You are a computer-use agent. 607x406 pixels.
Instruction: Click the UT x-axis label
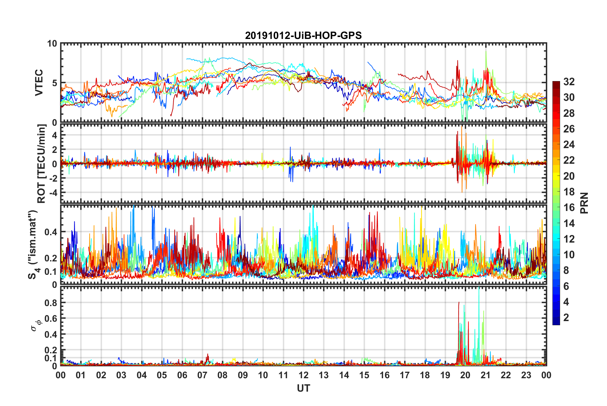point(303,388)
